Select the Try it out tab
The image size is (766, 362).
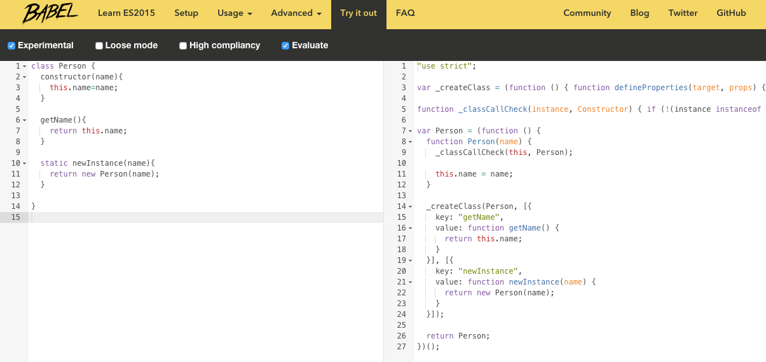359,13
